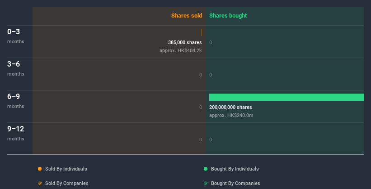The width and height of the screenshot is (371, 189).
Task: Select the Sold By Individuals legend label
Action: [x=66, y=169]
